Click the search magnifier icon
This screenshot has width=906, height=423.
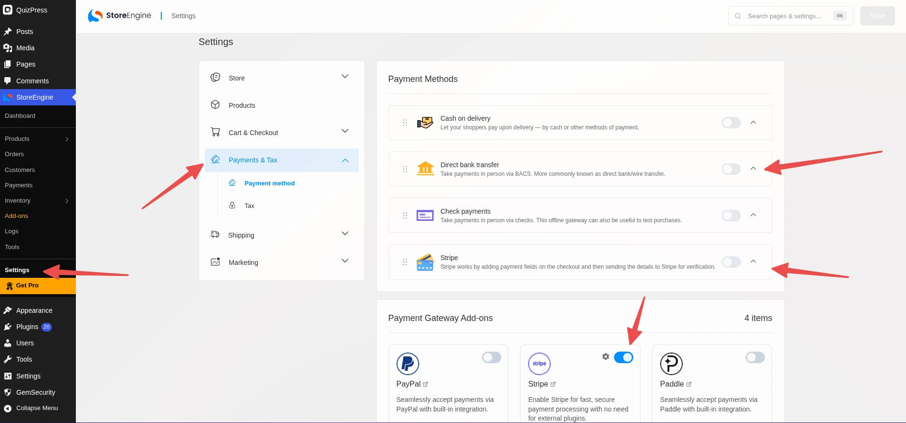(738, 16)
